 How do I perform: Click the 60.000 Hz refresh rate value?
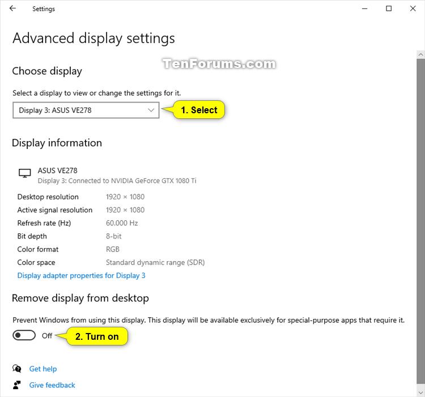(x=122, y=223)
